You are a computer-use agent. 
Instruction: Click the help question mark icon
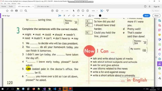(x=145, y=6)
